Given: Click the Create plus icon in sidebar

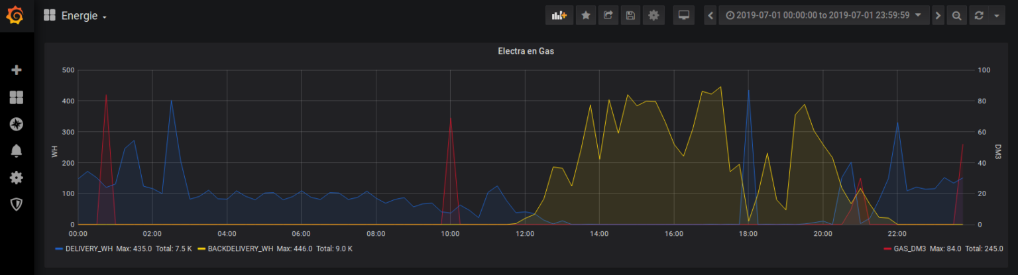Looking at the screenshot, I should 17,70.
